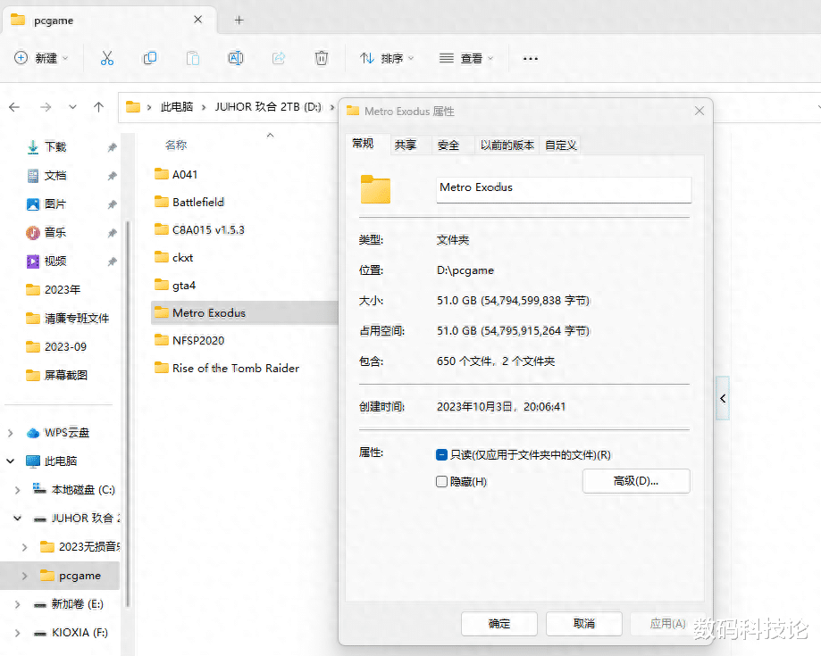This screenshot has height=656, width=821.
Task: Open 清廉专班文件 folder in sidebar
Action: (x=76, y=318)
